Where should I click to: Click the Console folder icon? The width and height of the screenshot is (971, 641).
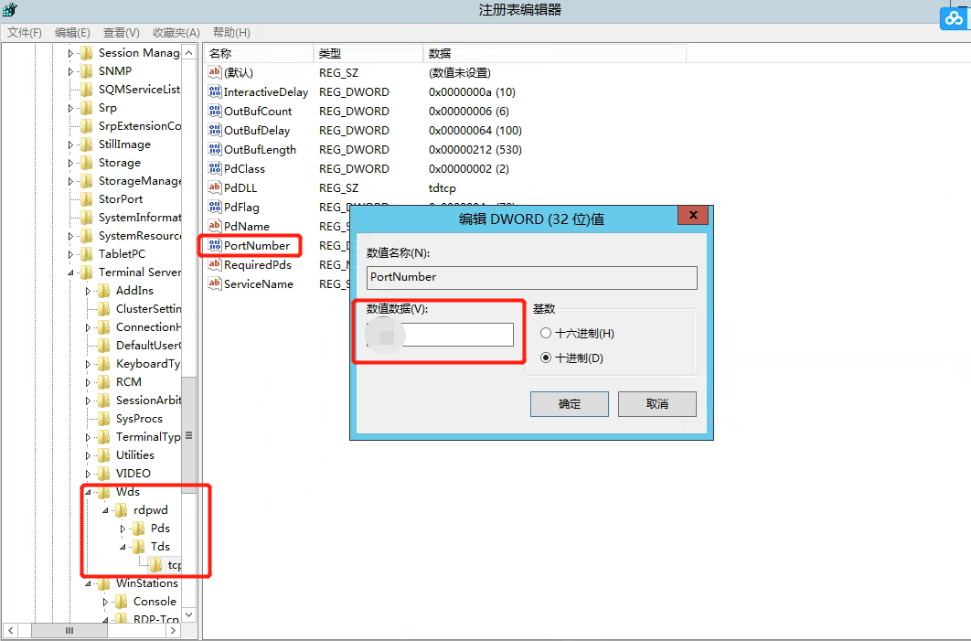tap(122, 602)
